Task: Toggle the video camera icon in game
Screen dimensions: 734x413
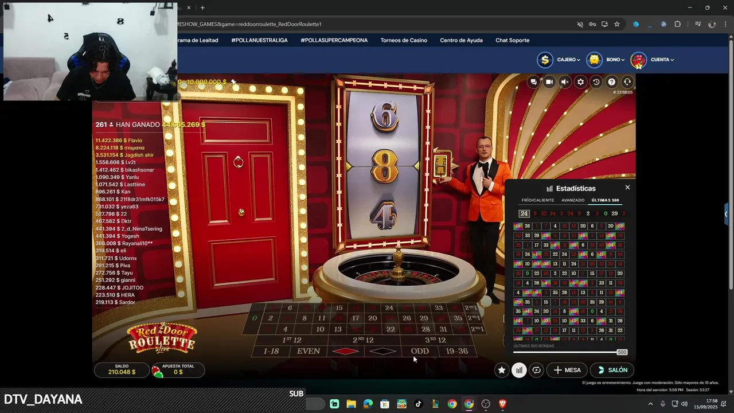Action: click(x=549, y=82)
